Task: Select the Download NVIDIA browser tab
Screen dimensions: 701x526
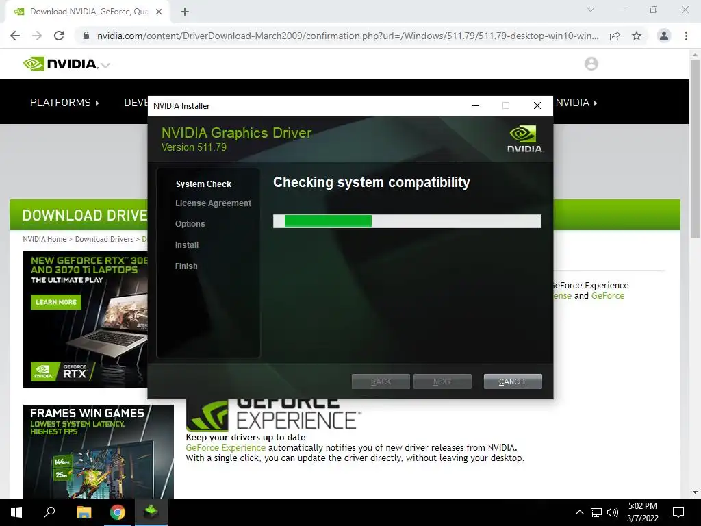Action: (88, 12)
